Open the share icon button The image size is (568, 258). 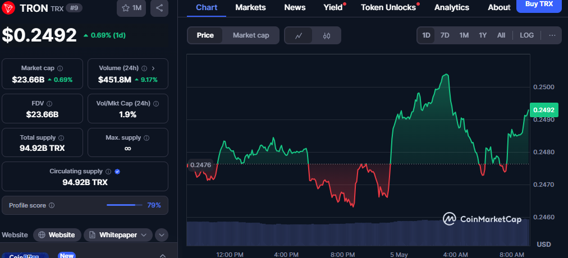159,8
